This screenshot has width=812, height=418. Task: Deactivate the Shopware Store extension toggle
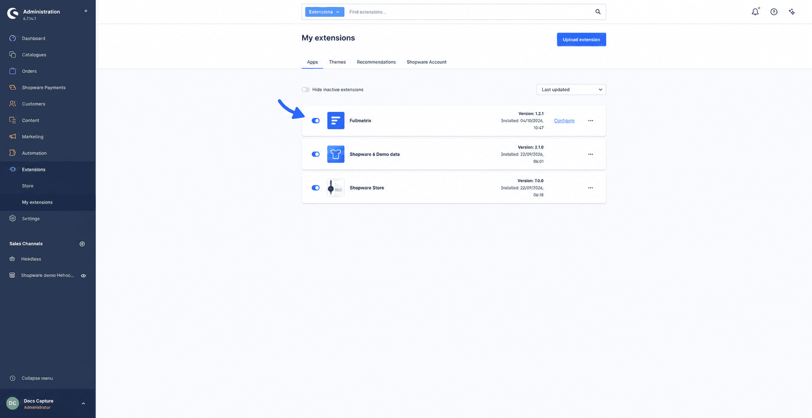point(316,188)
